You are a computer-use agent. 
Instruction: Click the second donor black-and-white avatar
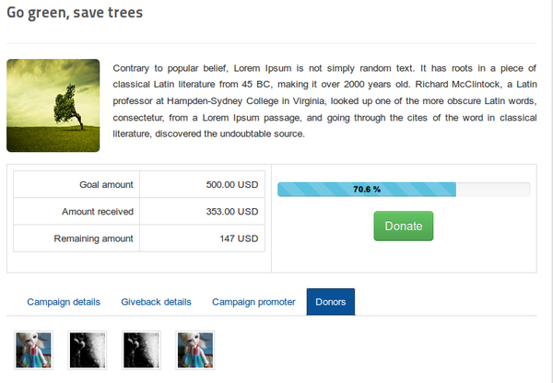(88, 350)
